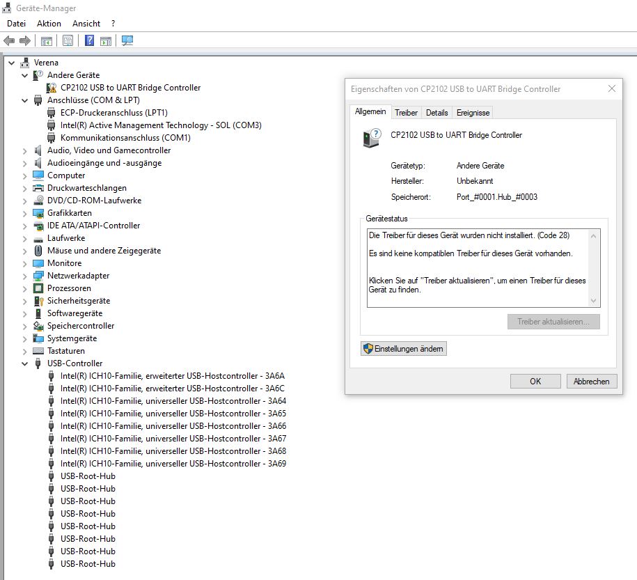The width and height of the screenshot is (637, 580).
Task: Click the Gerätestatus text box scrollbar
Action: click(x=593, y=268)
